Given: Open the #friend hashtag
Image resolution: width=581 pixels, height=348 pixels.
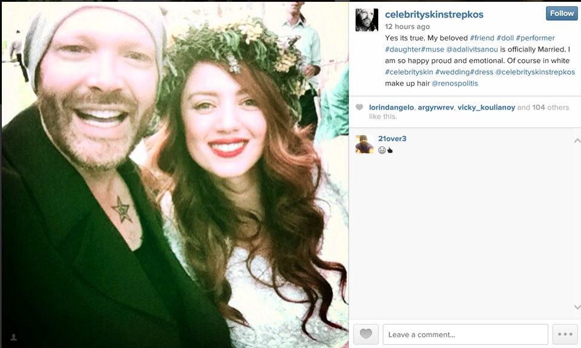Looking at the screenshot, I should pos(482,38).
